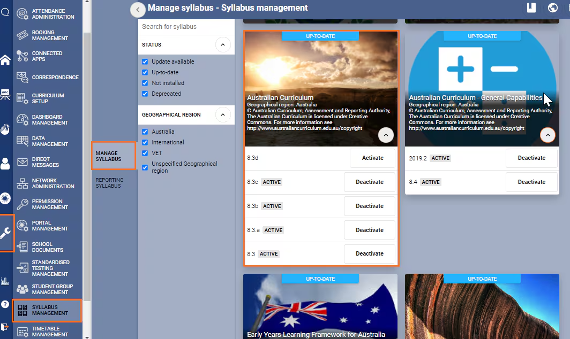The image size is (570, 339).
Task: Click ACTIVE badge beside version 8.3c
Action: (272, 182)
